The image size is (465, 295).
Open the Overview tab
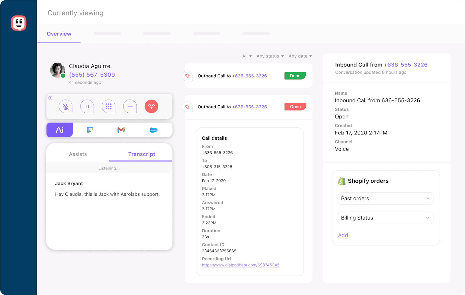click(x=59, y=34)
